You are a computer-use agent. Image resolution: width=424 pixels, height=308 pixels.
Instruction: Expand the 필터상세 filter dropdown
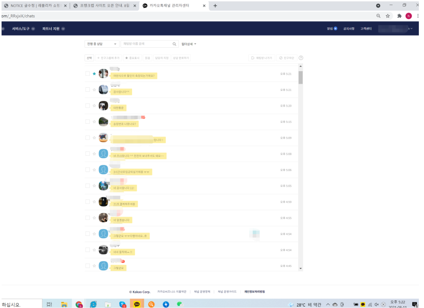coord(189,44)
